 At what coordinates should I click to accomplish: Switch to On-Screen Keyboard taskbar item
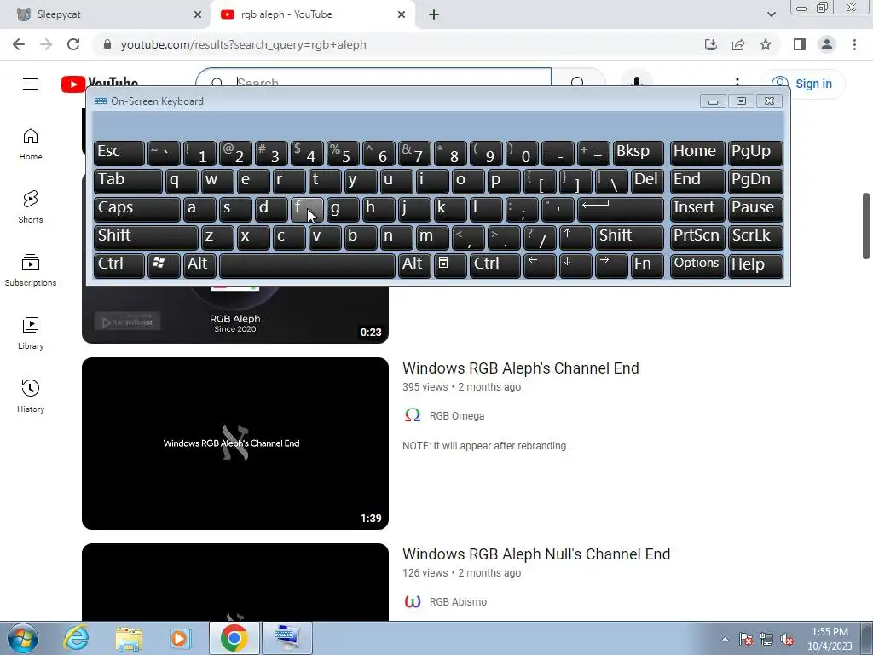pyautogui.click(x=287, y=638)
